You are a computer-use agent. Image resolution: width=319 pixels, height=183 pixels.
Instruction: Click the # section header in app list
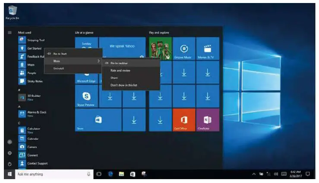[x=19, y=90]
